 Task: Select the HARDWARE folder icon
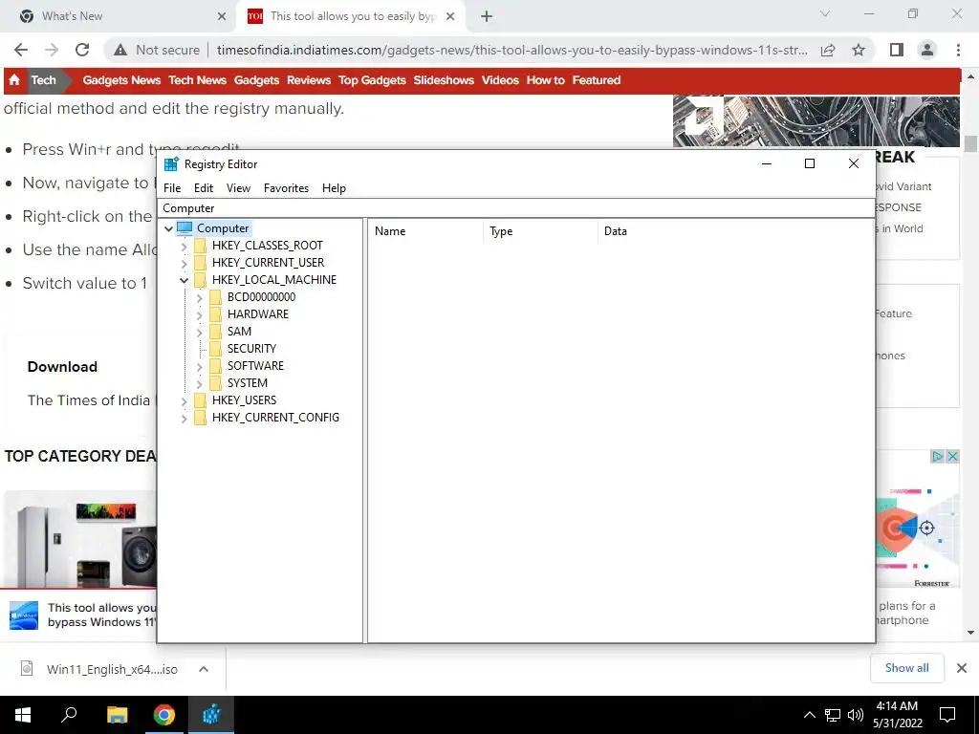pos(215,313)
